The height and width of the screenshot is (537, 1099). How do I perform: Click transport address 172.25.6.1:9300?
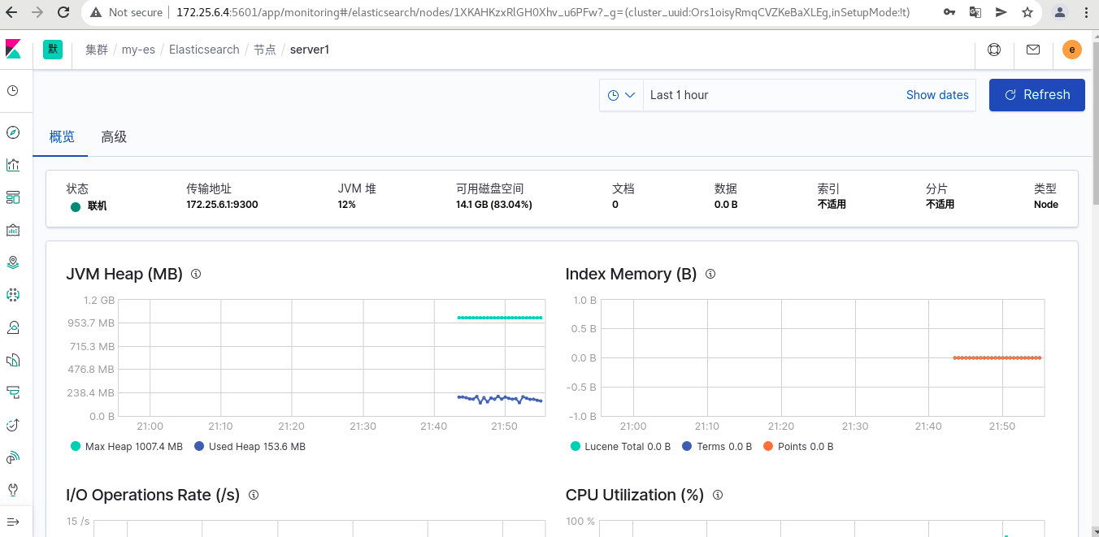[x=222, y=205]
